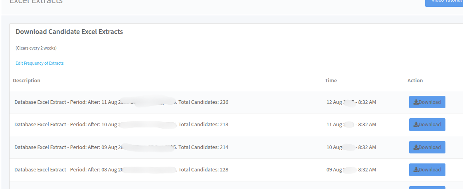Download the 09 Aug 8:32 AM extract
Screen dimensions: 463x189
(x=427, y=170)
